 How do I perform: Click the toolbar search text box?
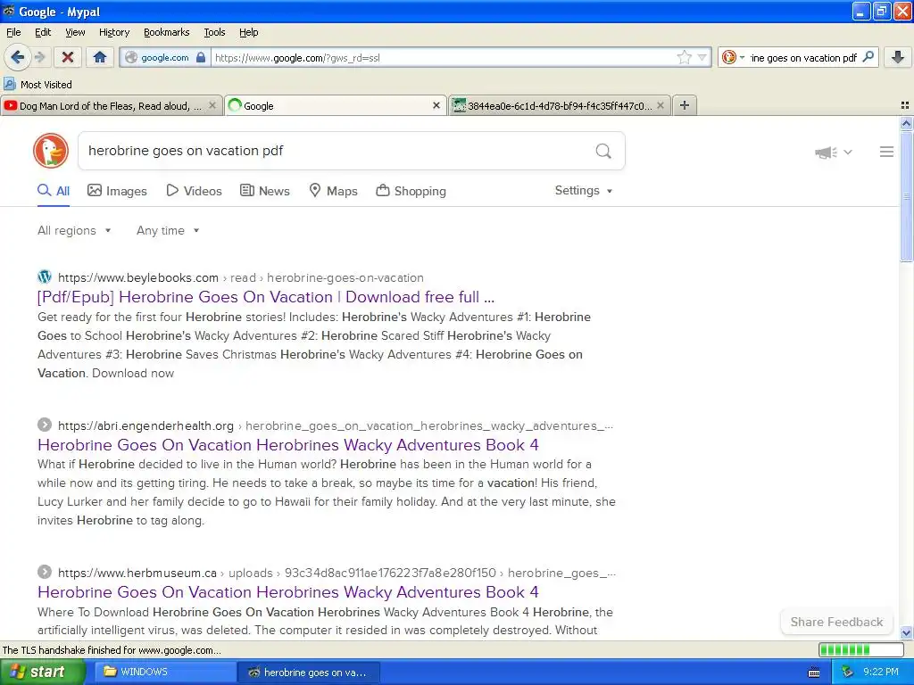click(802, 57)
